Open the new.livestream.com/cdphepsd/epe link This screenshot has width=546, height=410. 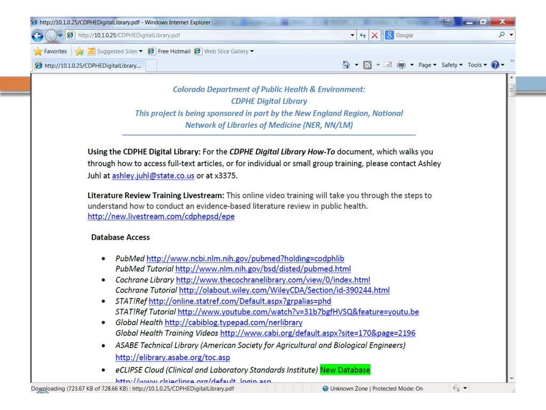[x=161, y=216]
